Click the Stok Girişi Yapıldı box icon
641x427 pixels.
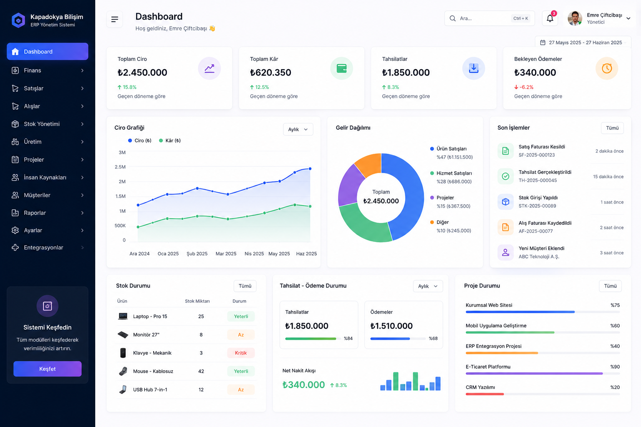pos(505,202)
